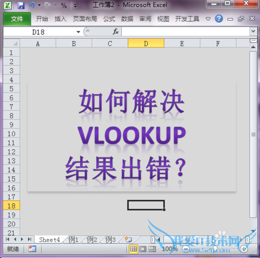Viewport: 260px width, 258px height.
Task: Select column D header
Action: [x=146, y=44]
